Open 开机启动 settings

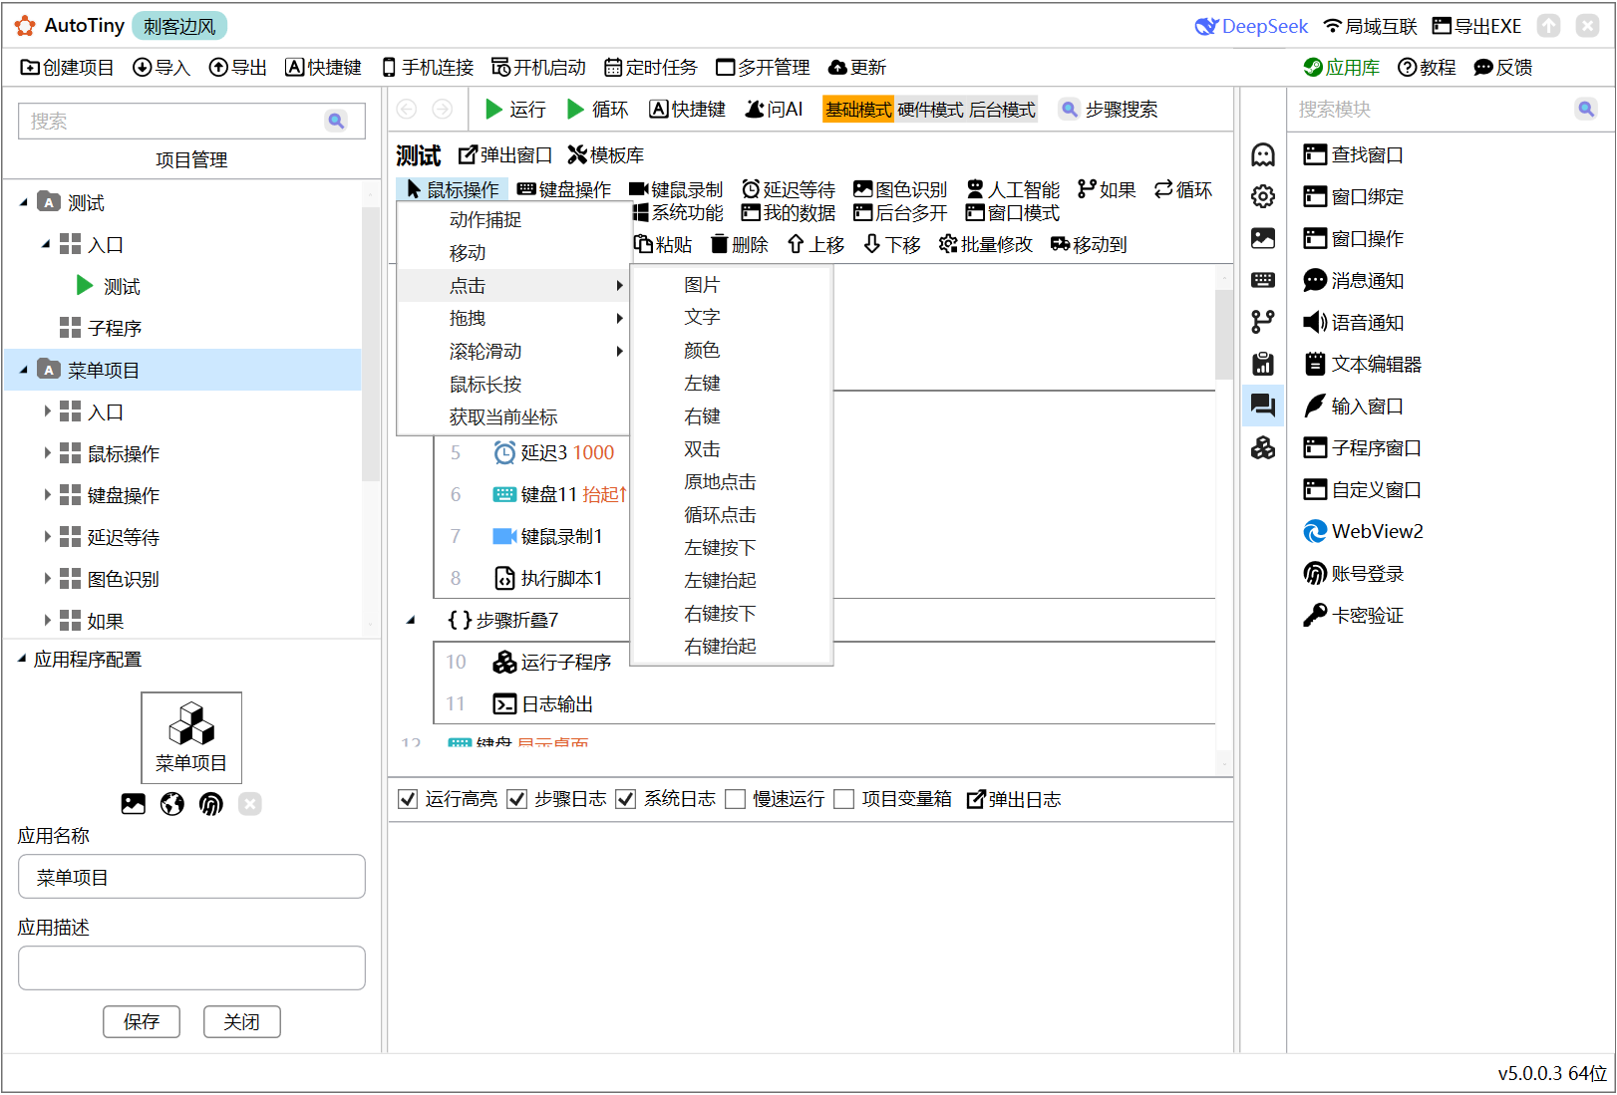click(x=538, y=67)
